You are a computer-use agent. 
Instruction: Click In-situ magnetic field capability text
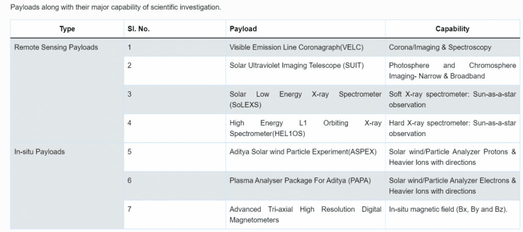448,209
